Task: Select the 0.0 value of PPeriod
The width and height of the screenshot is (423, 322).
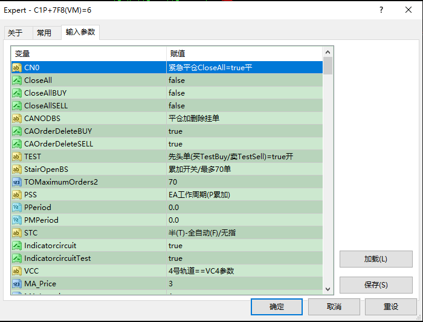Action: coord(174,207)
